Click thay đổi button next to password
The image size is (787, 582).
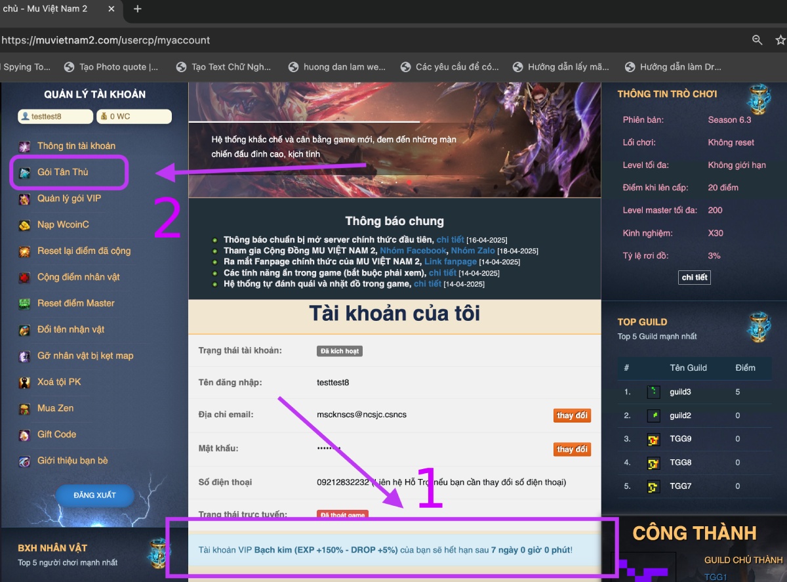tap(572, 449)
